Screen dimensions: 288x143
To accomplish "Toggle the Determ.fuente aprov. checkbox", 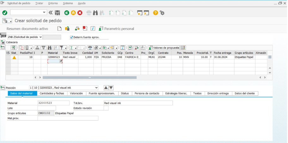I will [x=71, y=37].
